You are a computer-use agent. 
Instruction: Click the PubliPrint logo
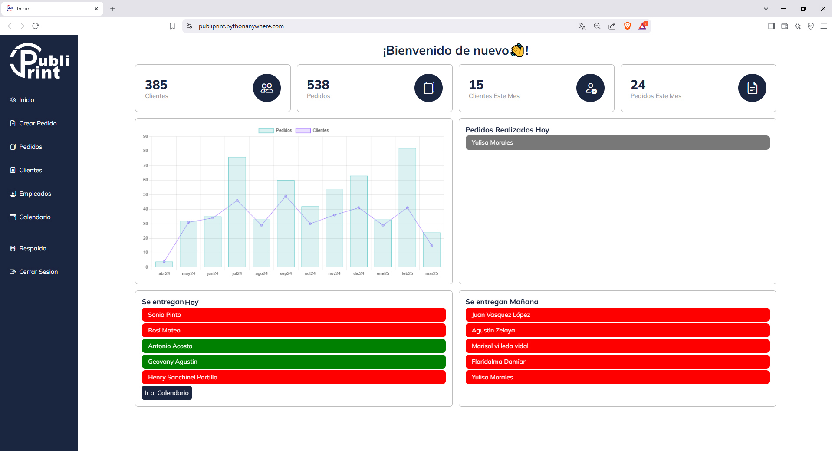(x=39, y=61)
